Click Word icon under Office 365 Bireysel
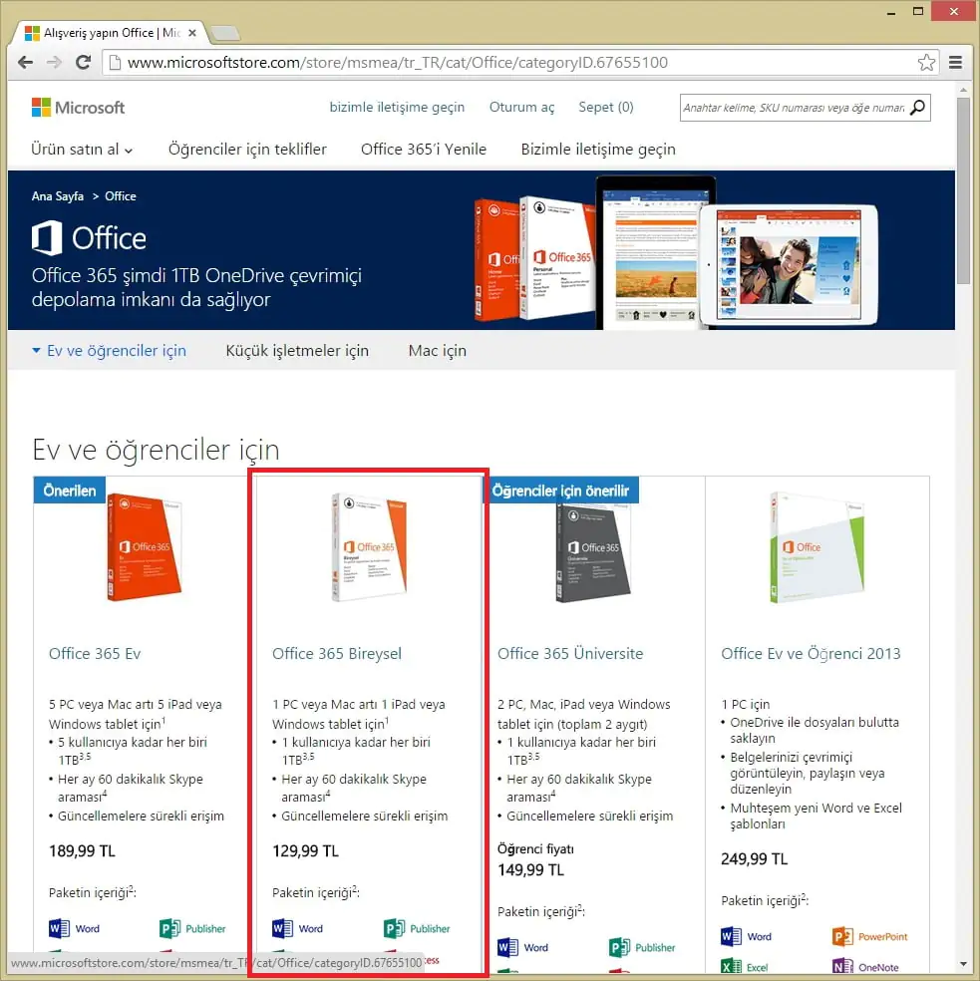Image resolution: width=980 pixels, height=981 pixels. point(283,928)
